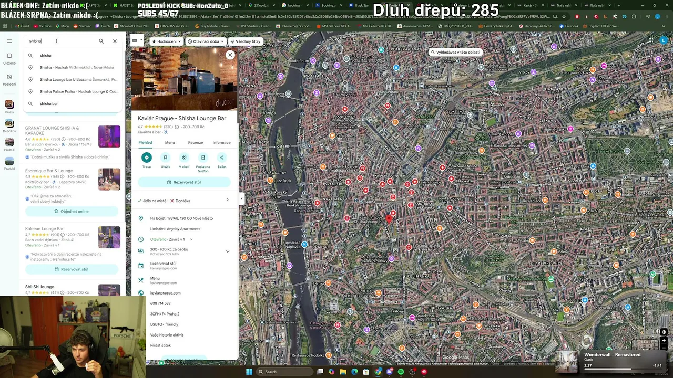Click the selected red Kaviár map pin
Image resolution: width=673 pixels, height=378 pixels.
pos(390,218)
